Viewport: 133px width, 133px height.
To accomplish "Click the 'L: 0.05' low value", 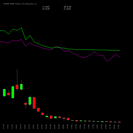I will [67, 9].
